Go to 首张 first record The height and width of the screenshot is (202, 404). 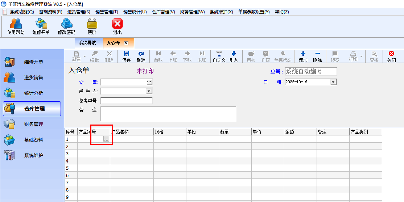[x=158, y=56]
